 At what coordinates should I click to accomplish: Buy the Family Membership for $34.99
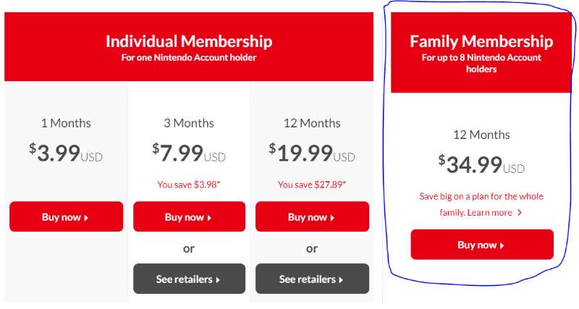click(481, 245)
